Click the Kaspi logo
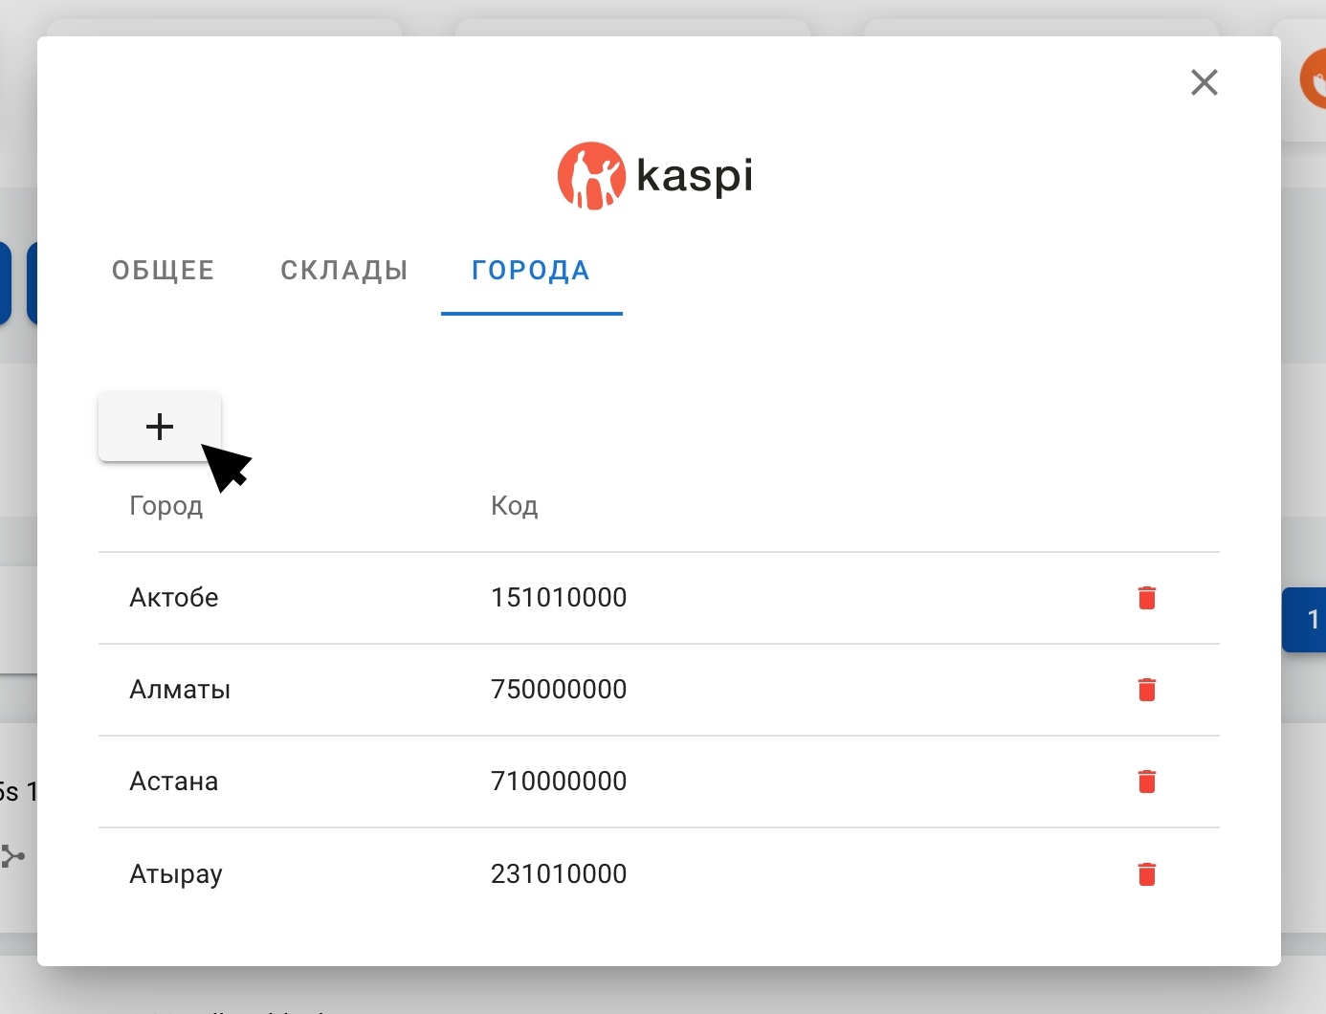Image resolution: width=1326 pixels, height=1014 pixels. click(655, 176)
